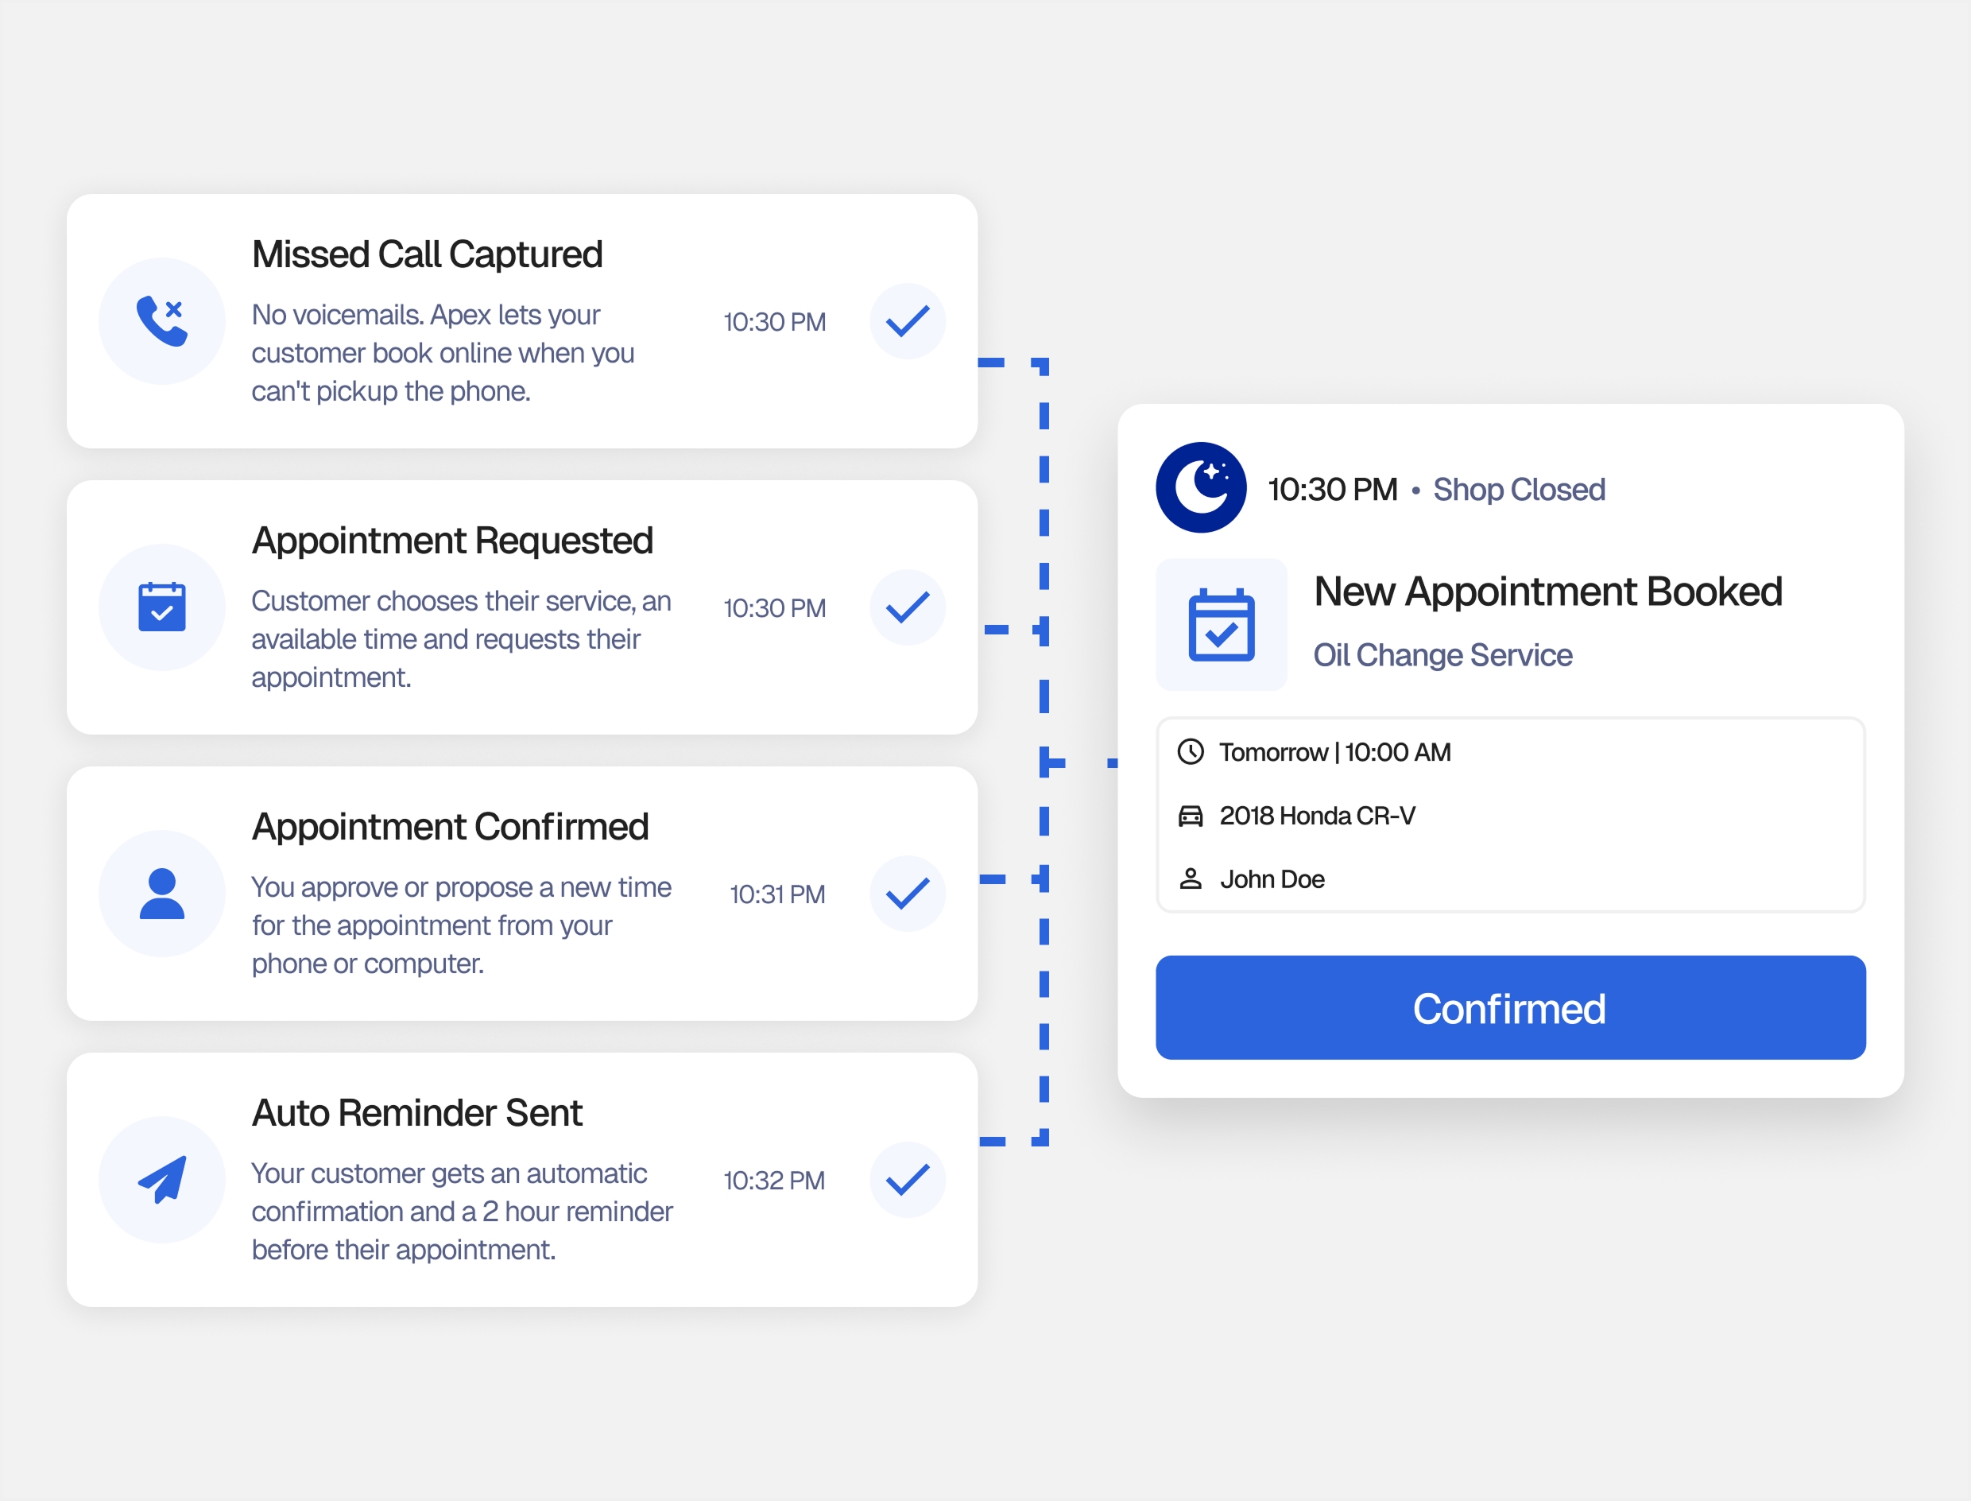1971x1501 pixels.
Task: Click the 10:31 PM timestamp
Action: pos(777,894)
